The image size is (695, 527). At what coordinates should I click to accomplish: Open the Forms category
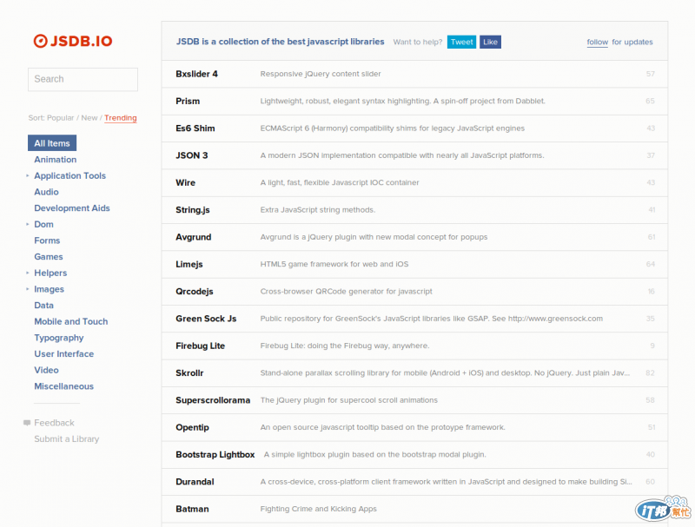pyautogui.click(x=47, y=240)
